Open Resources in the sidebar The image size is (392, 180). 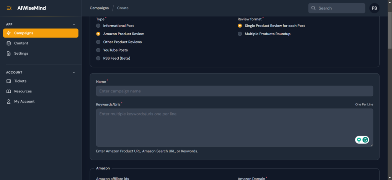[x=41, y=91]
